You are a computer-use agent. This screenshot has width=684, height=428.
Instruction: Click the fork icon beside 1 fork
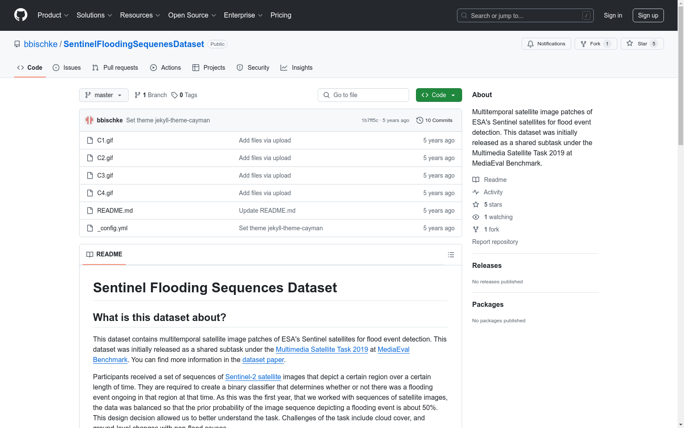click(x=476, y=229)
